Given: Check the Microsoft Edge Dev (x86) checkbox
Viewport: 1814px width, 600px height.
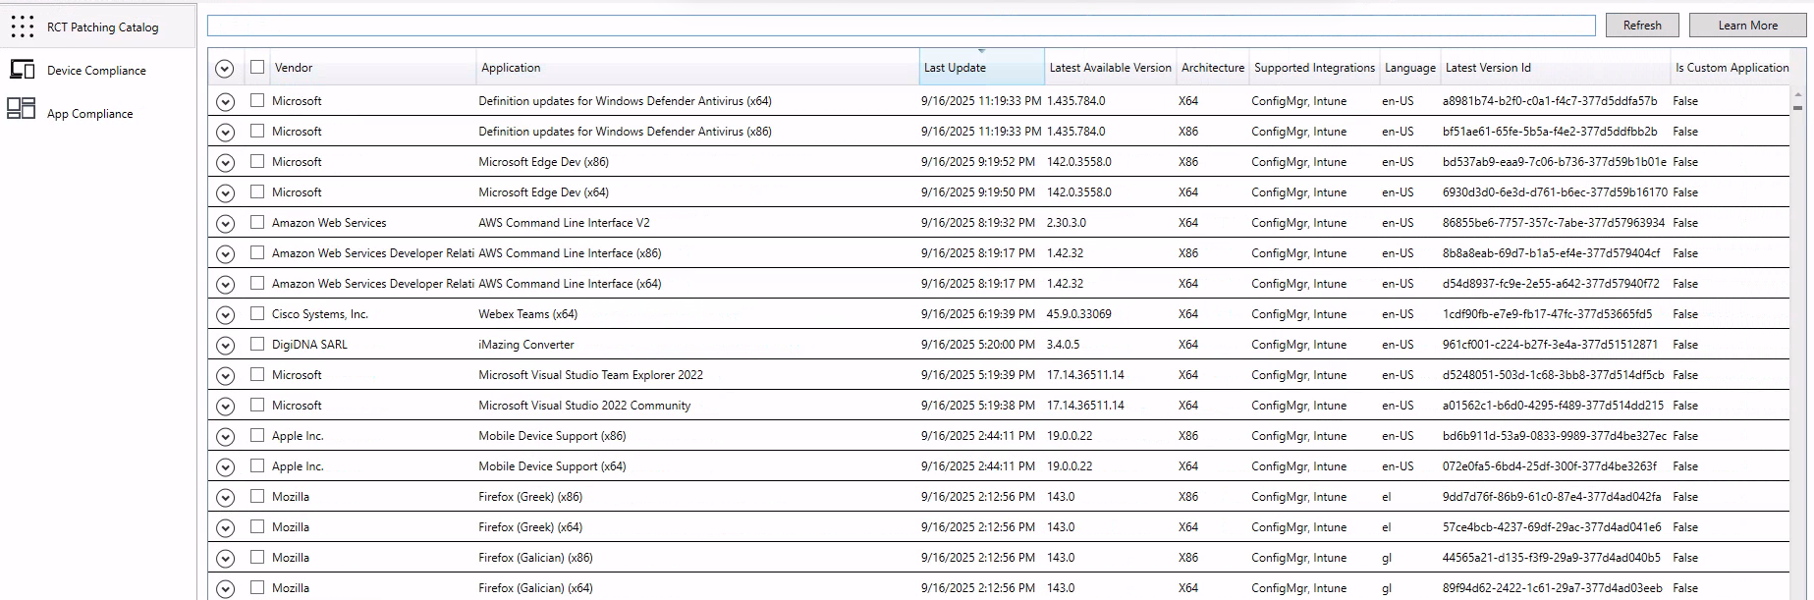Looking at the screenshot, I should pos(257,161).
